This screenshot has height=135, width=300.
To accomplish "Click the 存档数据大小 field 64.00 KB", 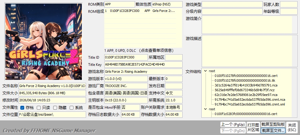I will coord(174,114).
